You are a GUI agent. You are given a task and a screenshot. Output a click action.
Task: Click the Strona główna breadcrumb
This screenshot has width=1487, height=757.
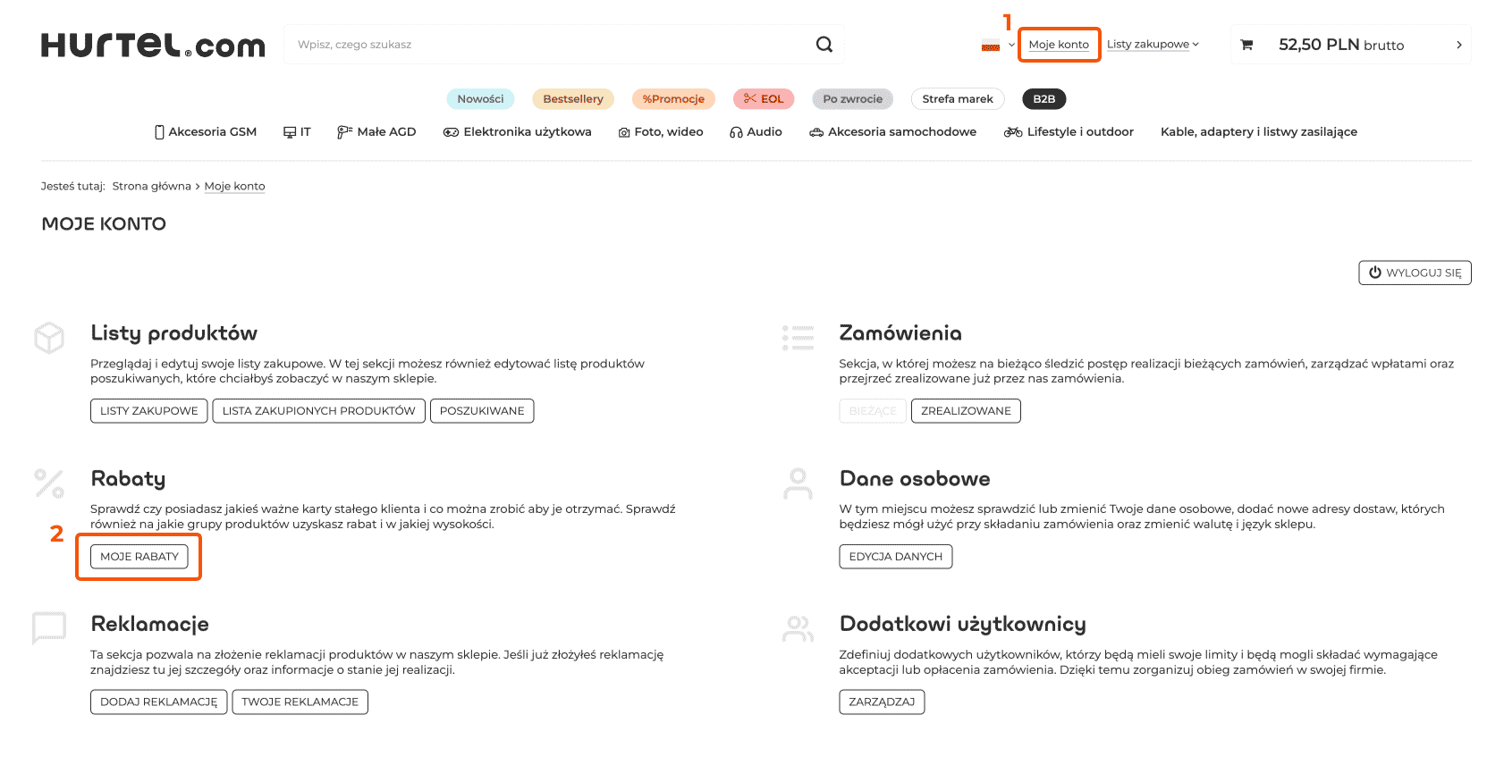[152, 186]
